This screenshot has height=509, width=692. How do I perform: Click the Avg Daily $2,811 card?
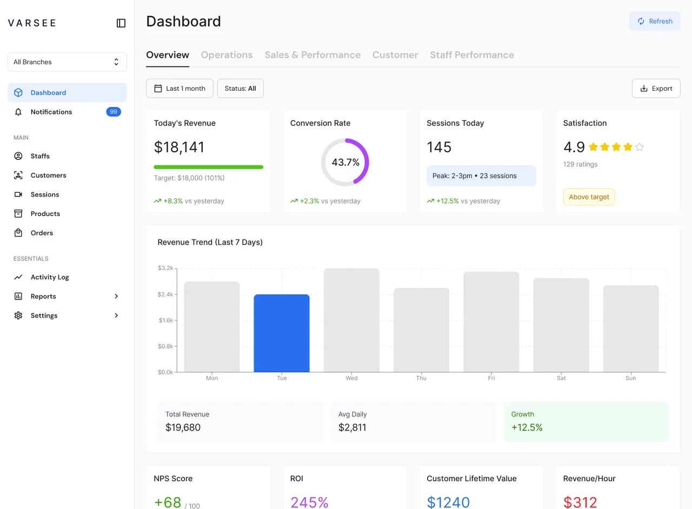413,421
